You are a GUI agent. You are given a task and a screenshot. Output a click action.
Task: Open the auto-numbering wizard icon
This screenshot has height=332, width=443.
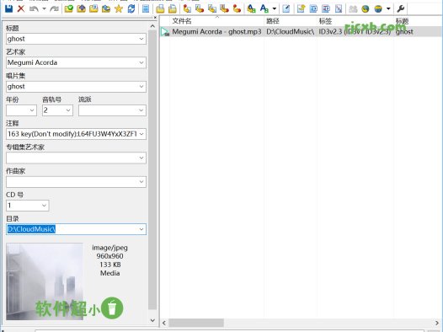point(339,8)
